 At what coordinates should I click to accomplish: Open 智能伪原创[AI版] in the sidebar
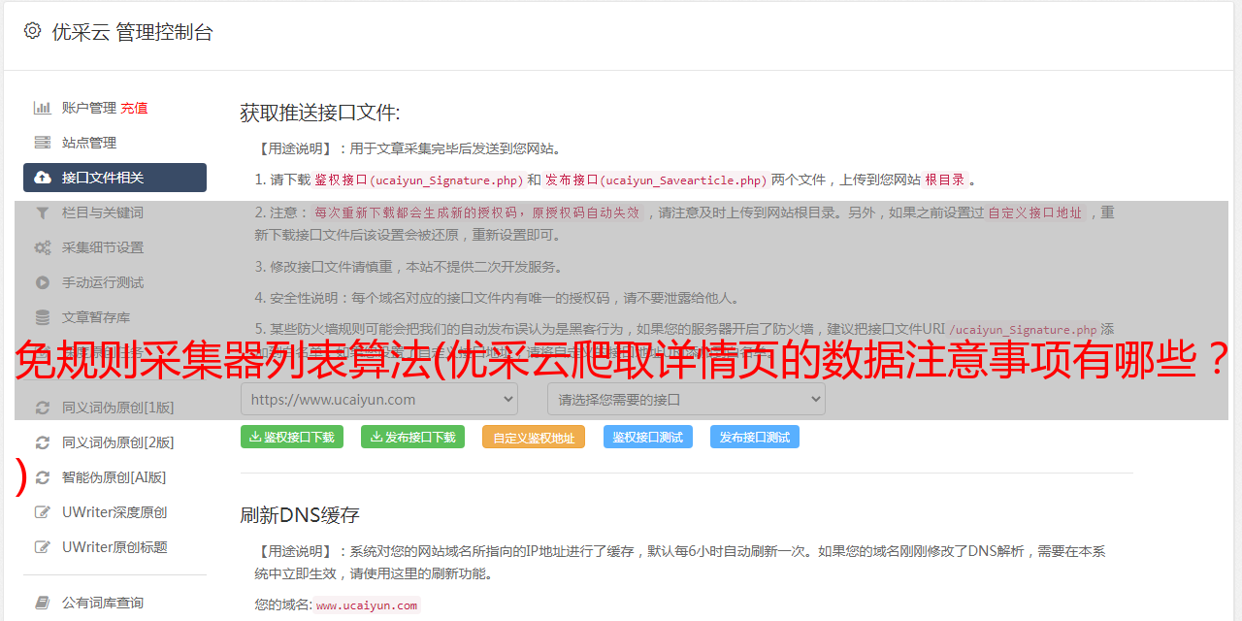(x=114, y=477)
